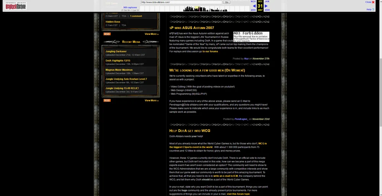Viewport: 382px width, 196px height.
Task: Click 'Help DotA get into WCG' heading
Action: 190,131
